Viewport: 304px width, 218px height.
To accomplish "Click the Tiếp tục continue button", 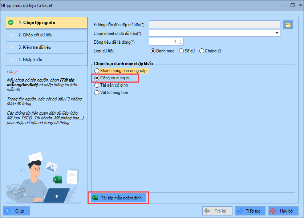I will (x=250, y=211).
